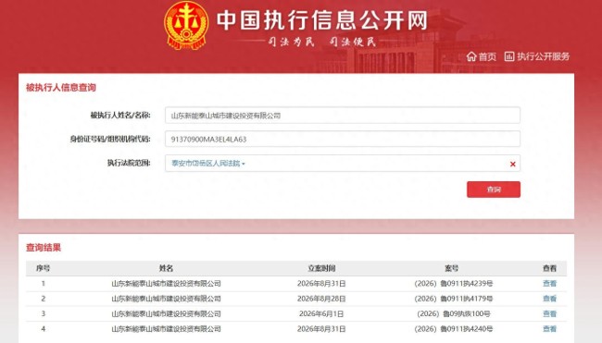The width and height of the screenshot is (602, 343).
Task: Select company name in result row 2
Action: point(166,299)
